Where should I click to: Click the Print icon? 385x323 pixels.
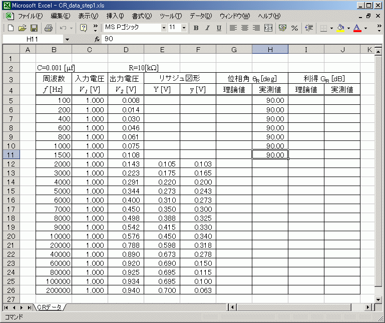click(48, 28)
